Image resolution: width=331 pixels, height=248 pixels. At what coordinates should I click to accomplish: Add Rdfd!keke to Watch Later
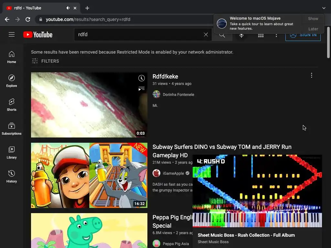[142, 78]
